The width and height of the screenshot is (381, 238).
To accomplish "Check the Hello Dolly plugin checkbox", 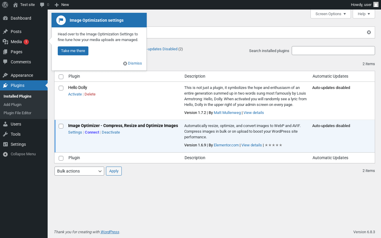I will click(61, 88).
